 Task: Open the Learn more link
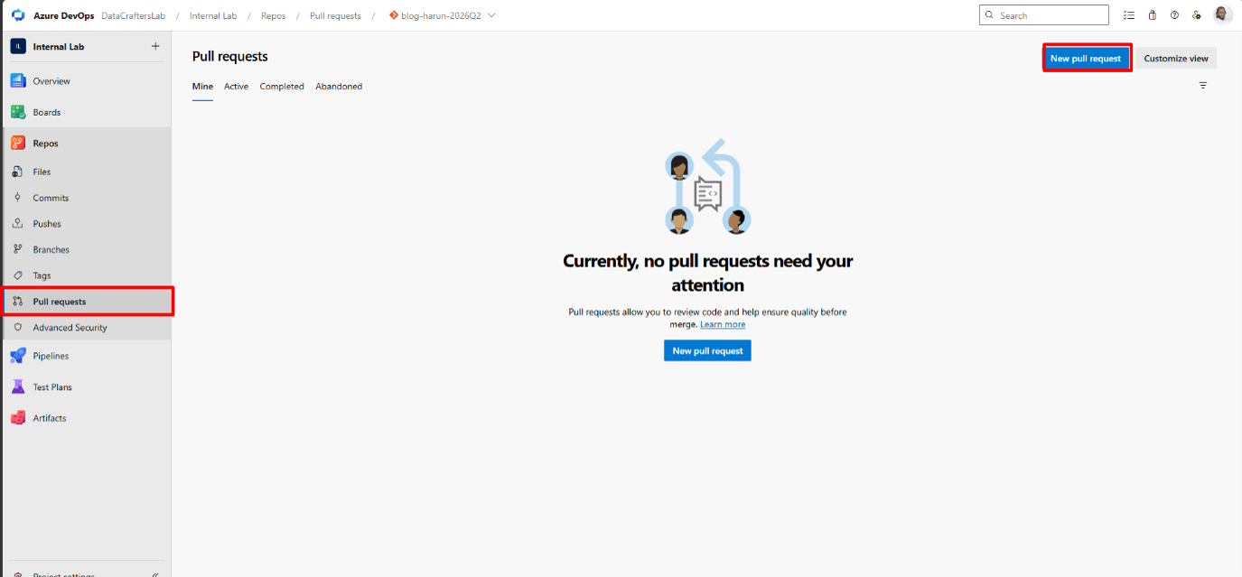click(723, 324)
